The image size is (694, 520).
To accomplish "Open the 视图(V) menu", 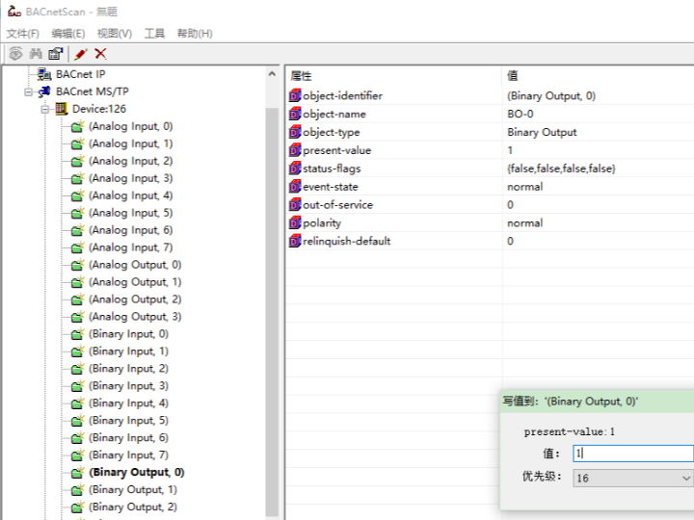I will (x=115, y=34).
